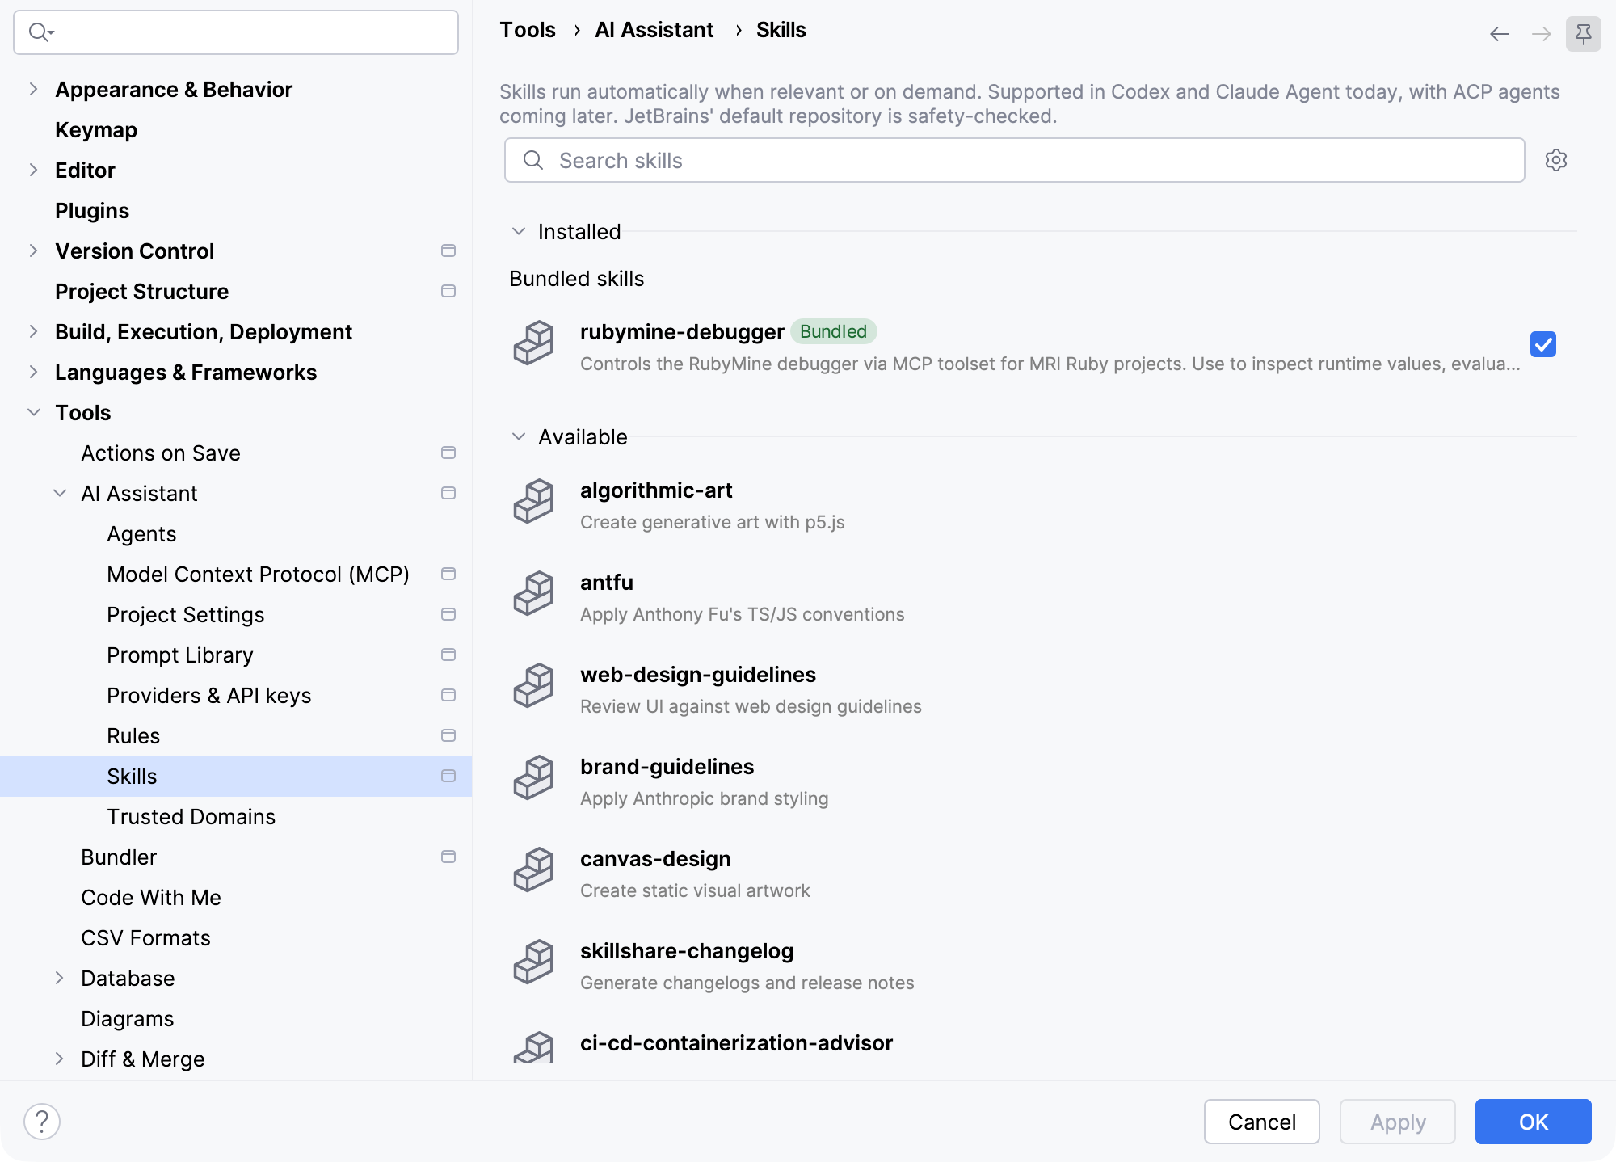Collapse the Available skills section

click(x=519, y=436)
